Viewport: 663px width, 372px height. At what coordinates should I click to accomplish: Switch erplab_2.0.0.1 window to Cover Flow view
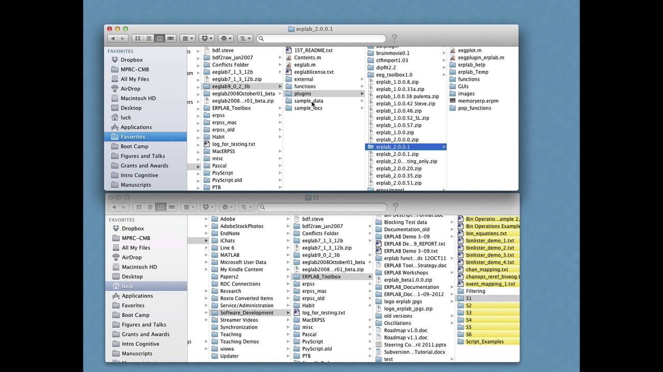coord(170,38)
